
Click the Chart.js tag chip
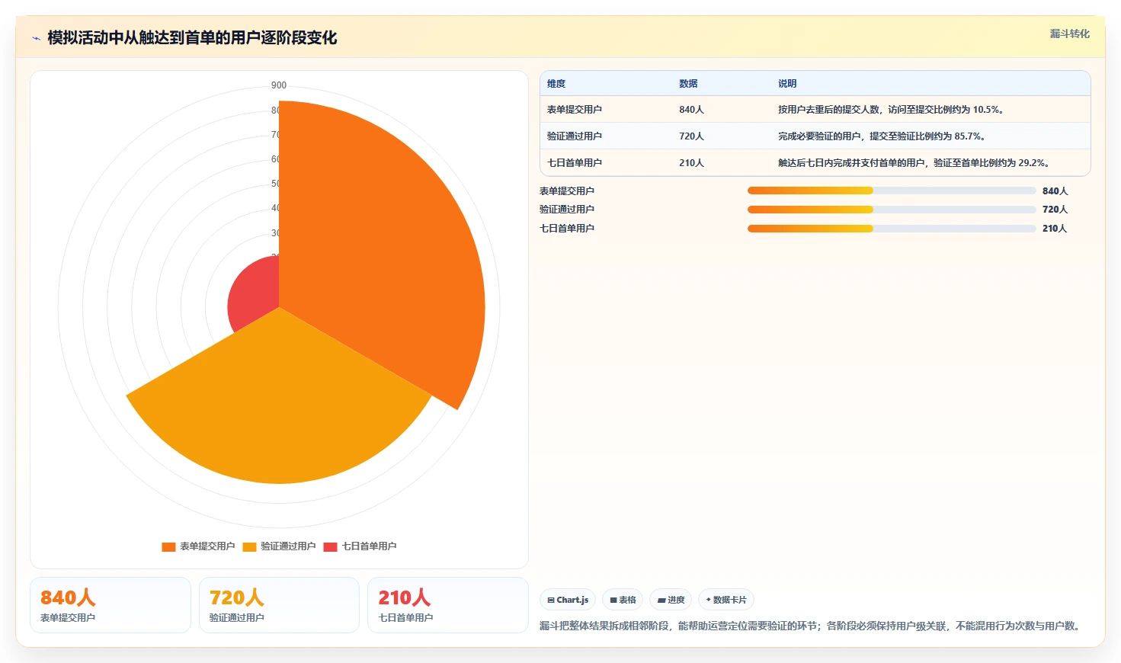click(x=568, y=600)
